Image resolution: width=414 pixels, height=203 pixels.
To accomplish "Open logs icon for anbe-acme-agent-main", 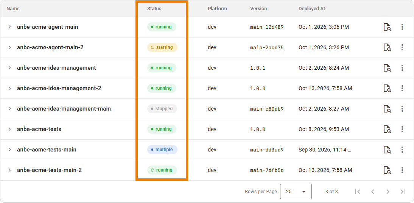I will click(387, 27).
